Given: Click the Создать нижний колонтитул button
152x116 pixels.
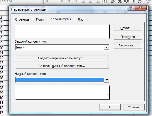Looking at the screenshot, I should coord(62,66).
